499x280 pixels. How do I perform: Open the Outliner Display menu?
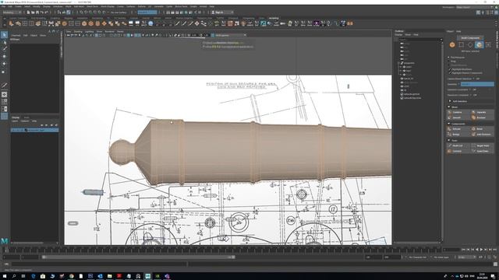coord(398,34)
